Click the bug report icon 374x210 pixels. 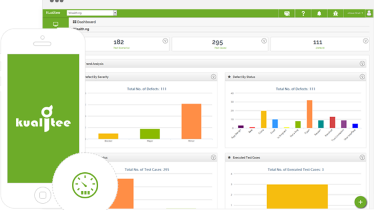pyautogui.click(x=335, y=13)
